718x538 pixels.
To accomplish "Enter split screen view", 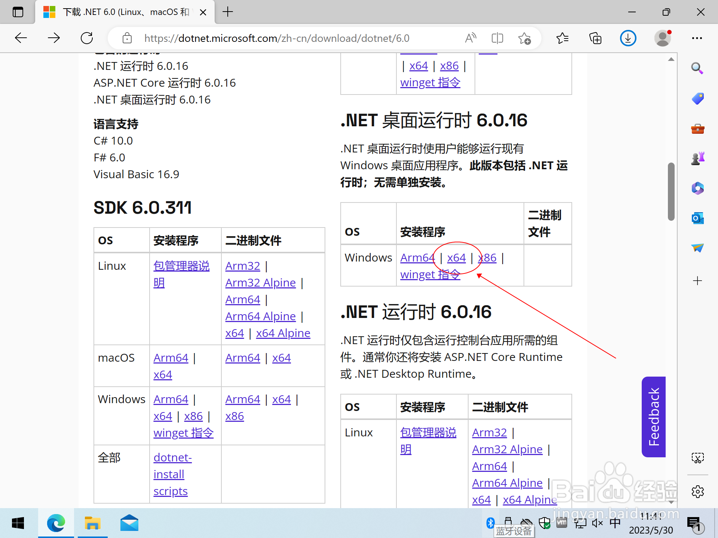I will [497, 38].
